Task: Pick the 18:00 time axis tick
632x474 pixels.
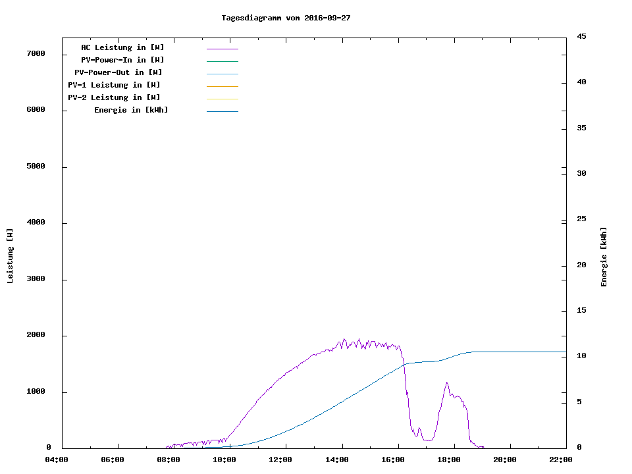Action: (449, 460)
